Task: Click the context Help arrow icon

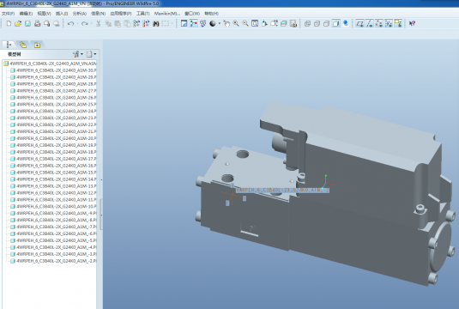Action: click(x=412, y=23)
